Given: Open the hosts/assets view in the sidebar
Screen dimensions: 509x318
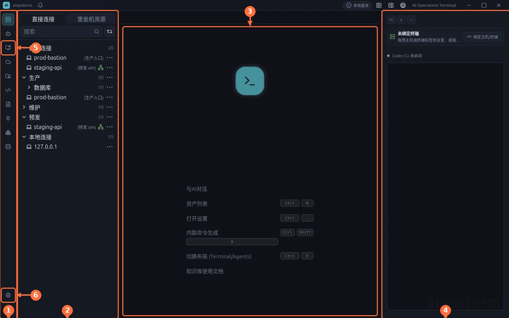Looking at the screenshot, I should tap(8, 19).
